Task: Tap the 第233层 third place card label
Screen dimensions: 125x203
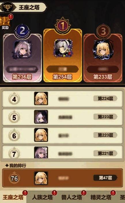Action: point(103,77)
